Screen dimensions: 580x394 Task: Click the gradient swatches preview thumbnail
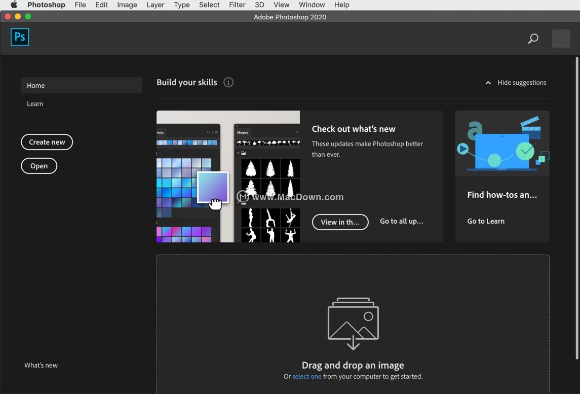point(228,176)
